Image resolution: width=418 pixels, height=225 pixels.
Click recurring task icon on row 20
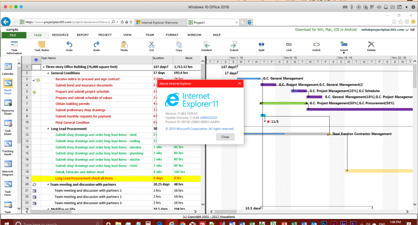click(x=34, y=184)
